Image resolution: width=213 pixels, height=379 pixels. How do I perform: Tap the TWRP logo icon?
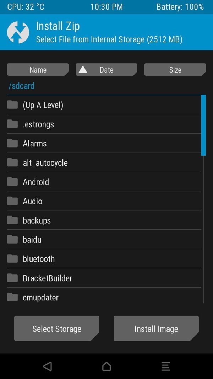pyautogui.click(x=18, y=32)
